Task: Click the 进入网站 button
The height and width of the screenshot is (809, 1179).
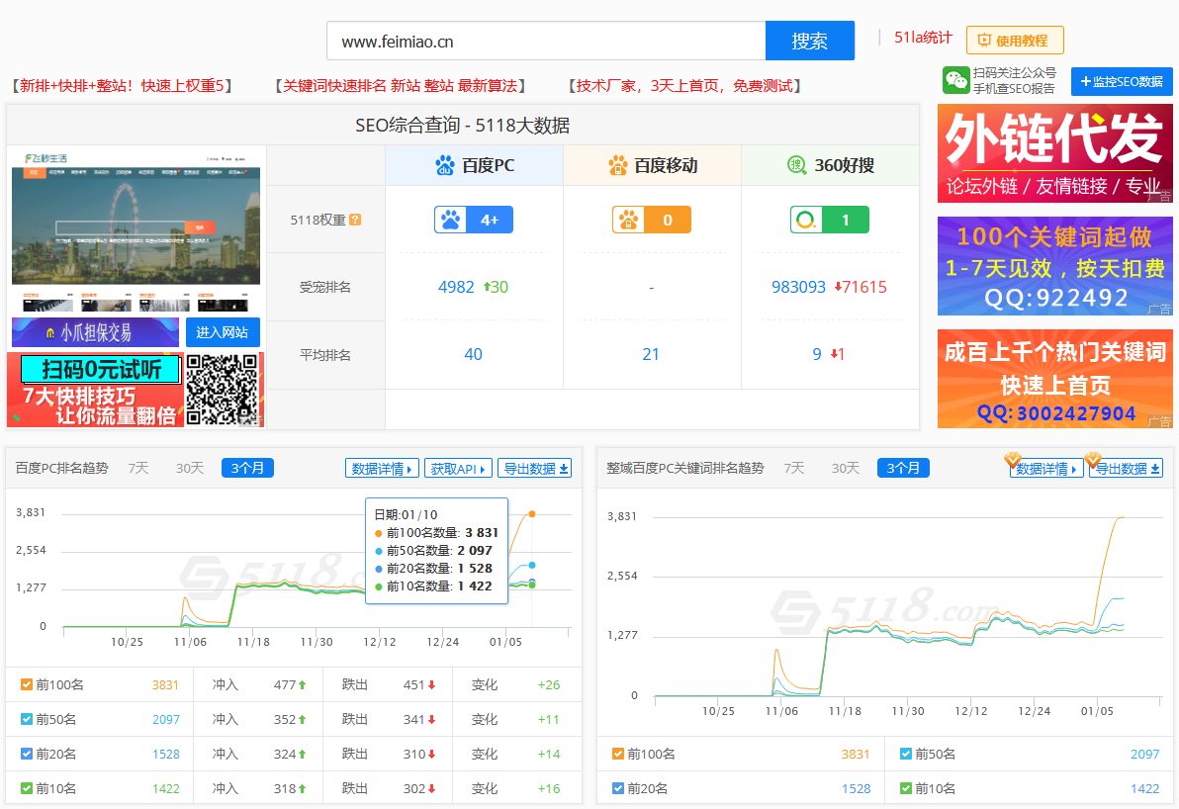Action: pos(223,332)
